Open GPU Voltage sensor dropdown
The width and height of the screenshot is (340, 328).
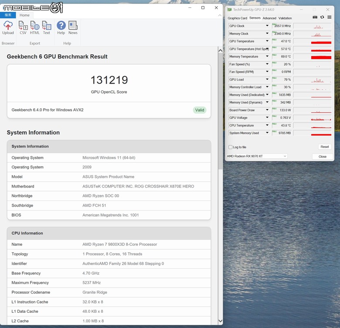[267, 117]
